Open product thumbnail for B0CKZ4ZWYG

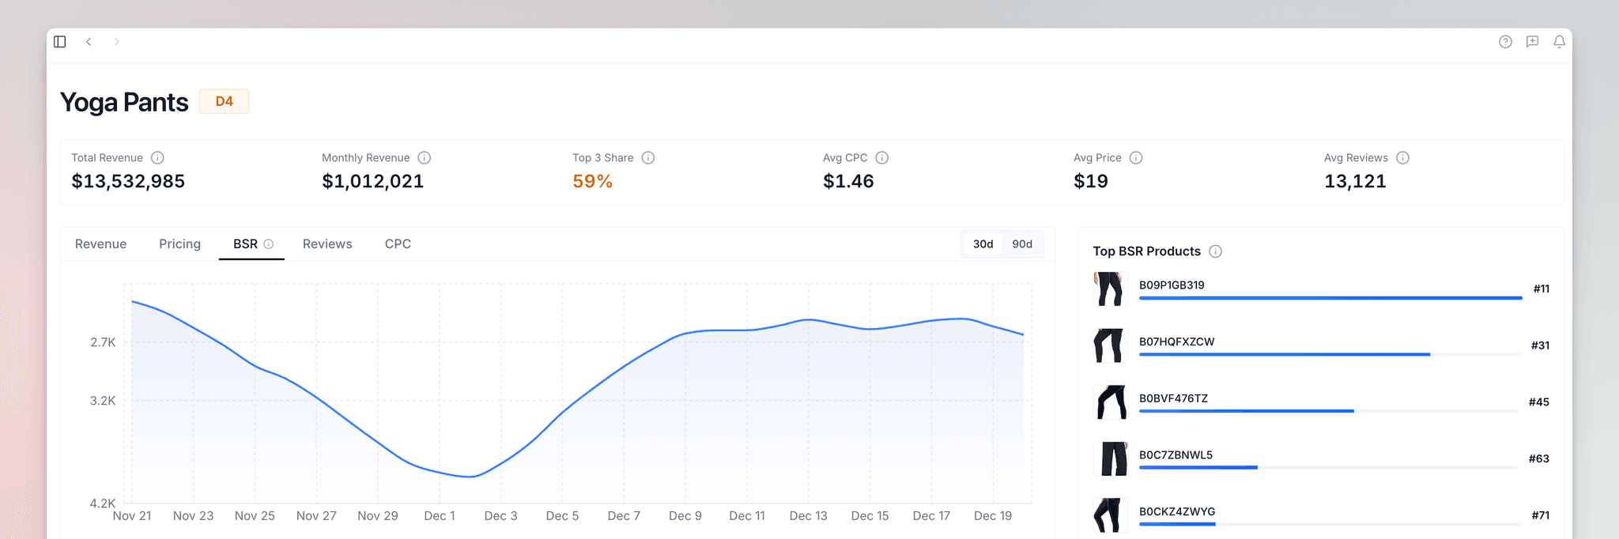1110,515
